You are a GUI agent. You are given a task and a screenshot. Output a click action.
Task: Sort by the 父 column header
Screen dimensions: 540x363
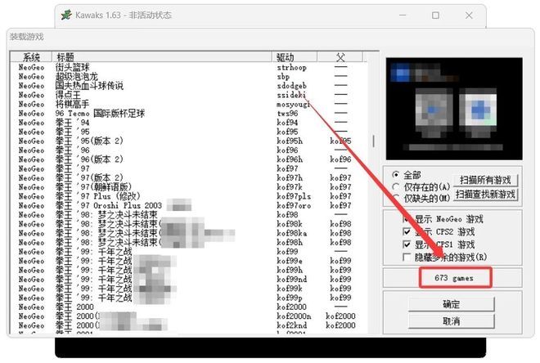[x=340, y=56]
